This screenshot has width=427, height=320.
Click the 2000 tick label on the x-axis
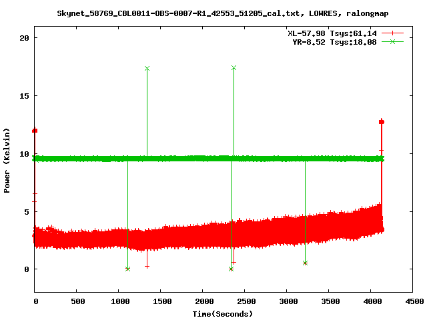click(203, 301)
